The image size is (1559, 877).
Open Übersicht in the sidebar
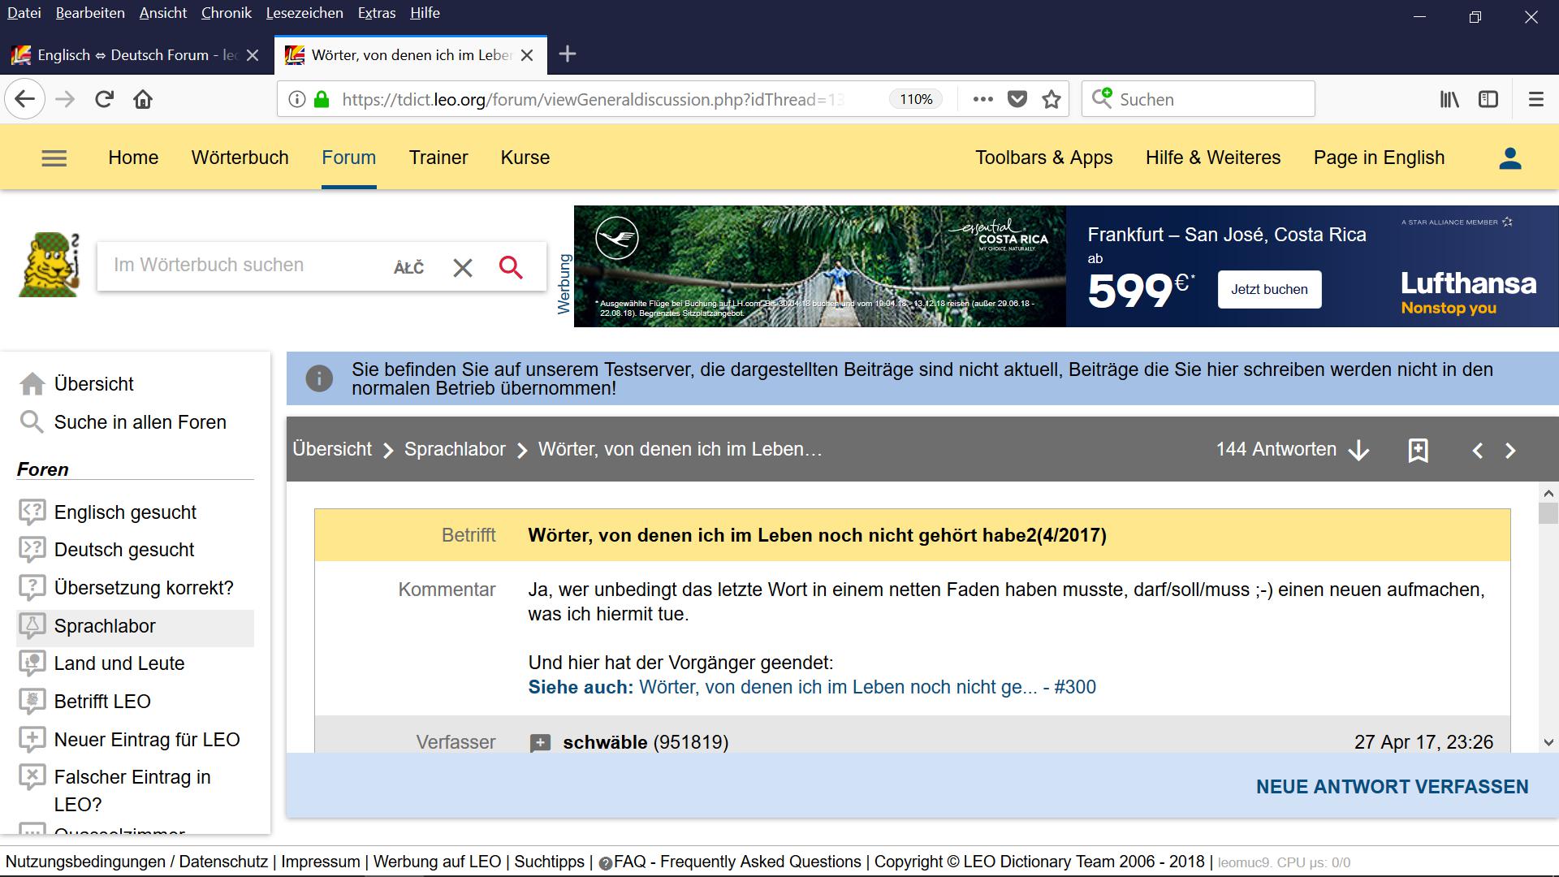tap(93, 384)
